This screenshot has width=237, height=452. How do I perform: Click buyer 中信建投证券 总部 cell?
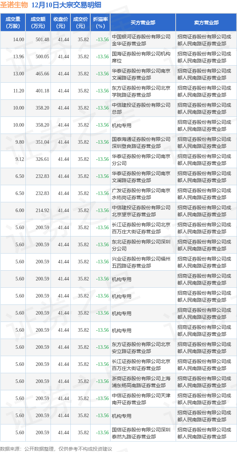(141, 108)
